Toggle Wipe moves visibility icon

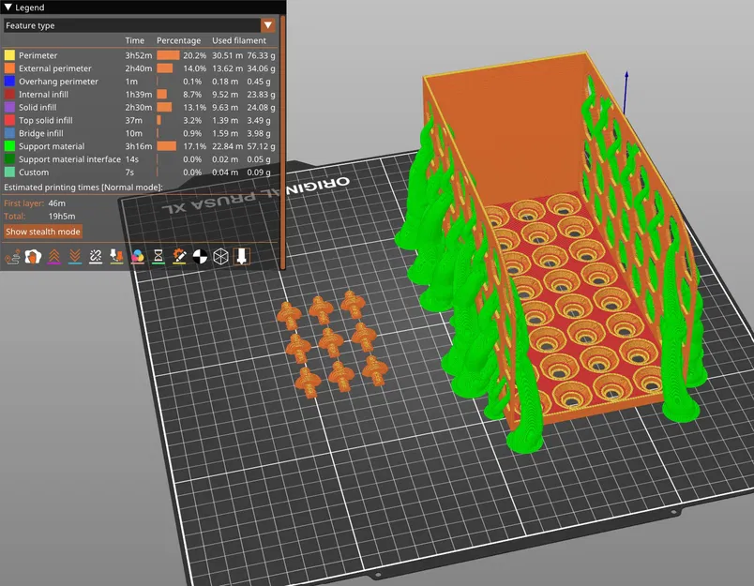[x=33, y=257]
